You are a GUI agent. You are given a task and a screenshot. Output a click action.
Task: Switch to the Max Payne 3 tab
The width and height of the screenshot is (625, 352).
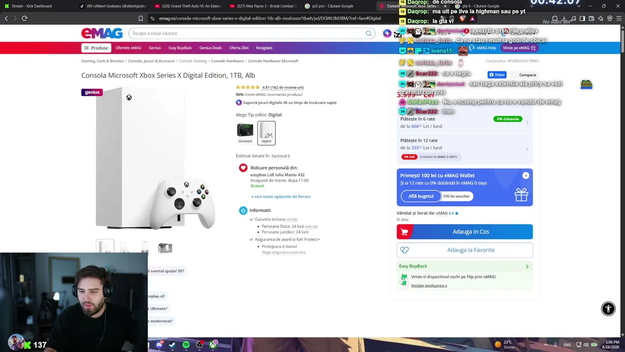[x=262, y=6]
